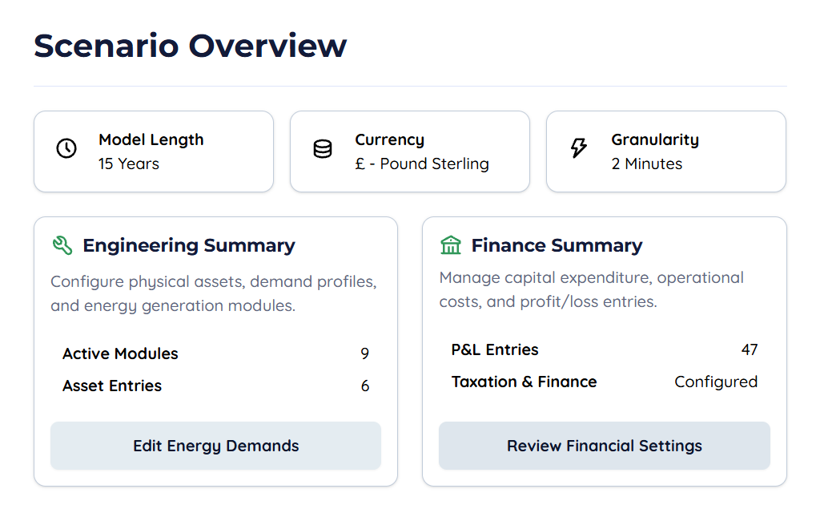The height and width of the screenshot is (513, 824).
Task: Open Review Financial Settings
Action: [604, 446]
